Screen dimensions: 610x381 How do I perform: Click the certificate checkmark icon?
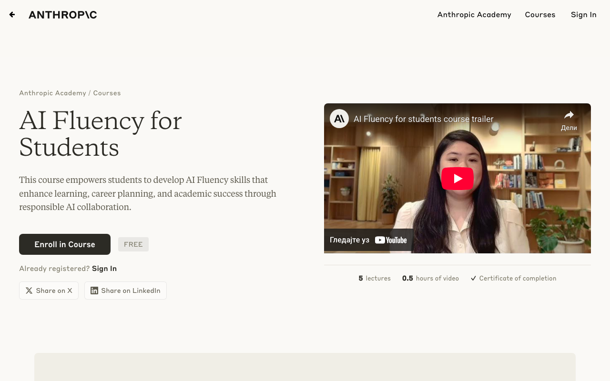(473, 278)
